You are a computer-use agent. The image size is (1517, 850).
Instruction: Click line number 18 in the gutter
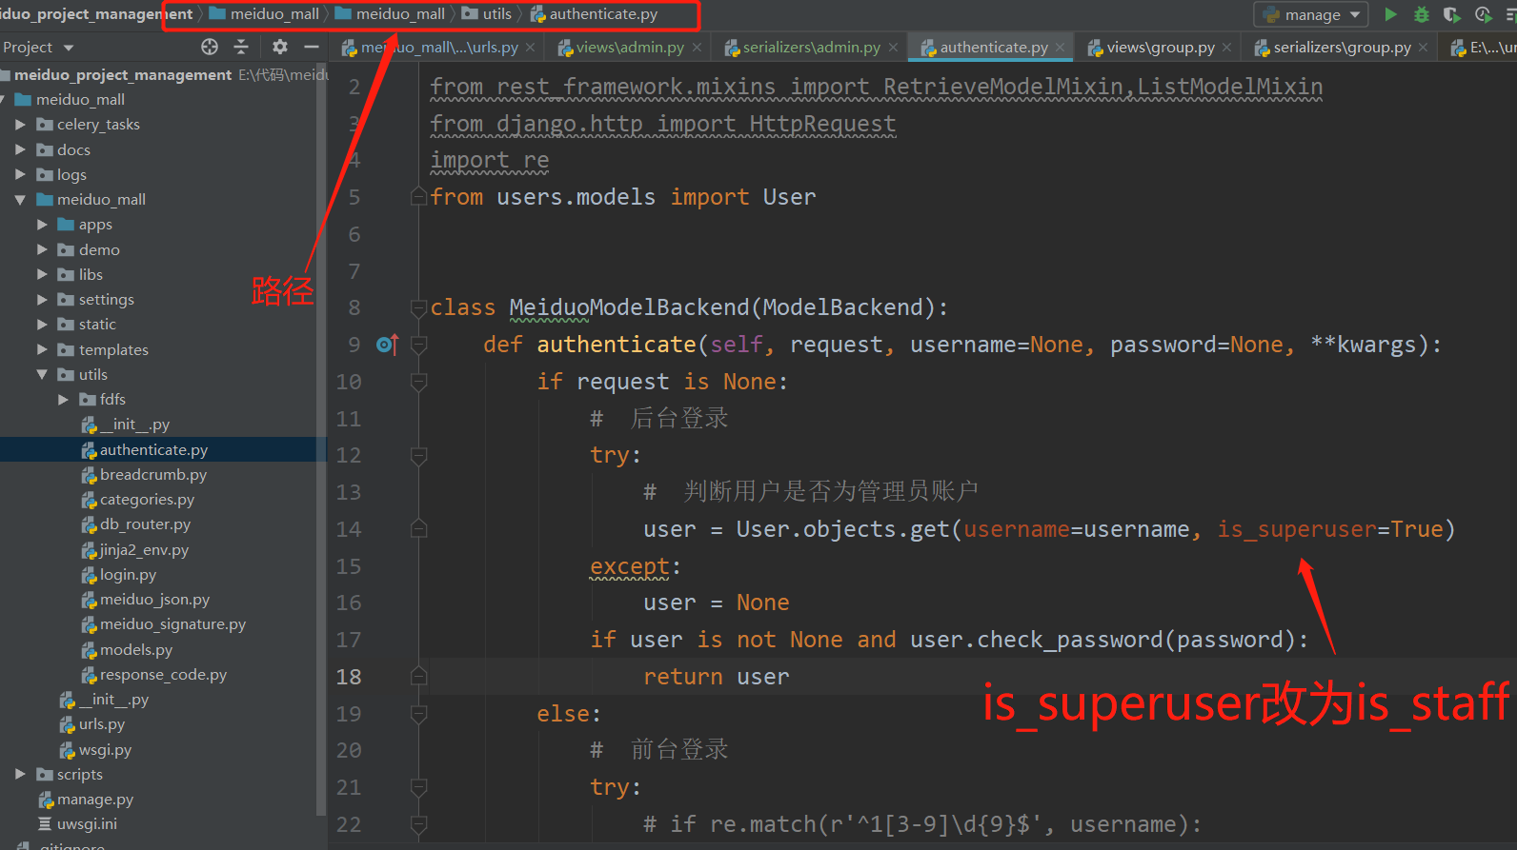point(349,677)
